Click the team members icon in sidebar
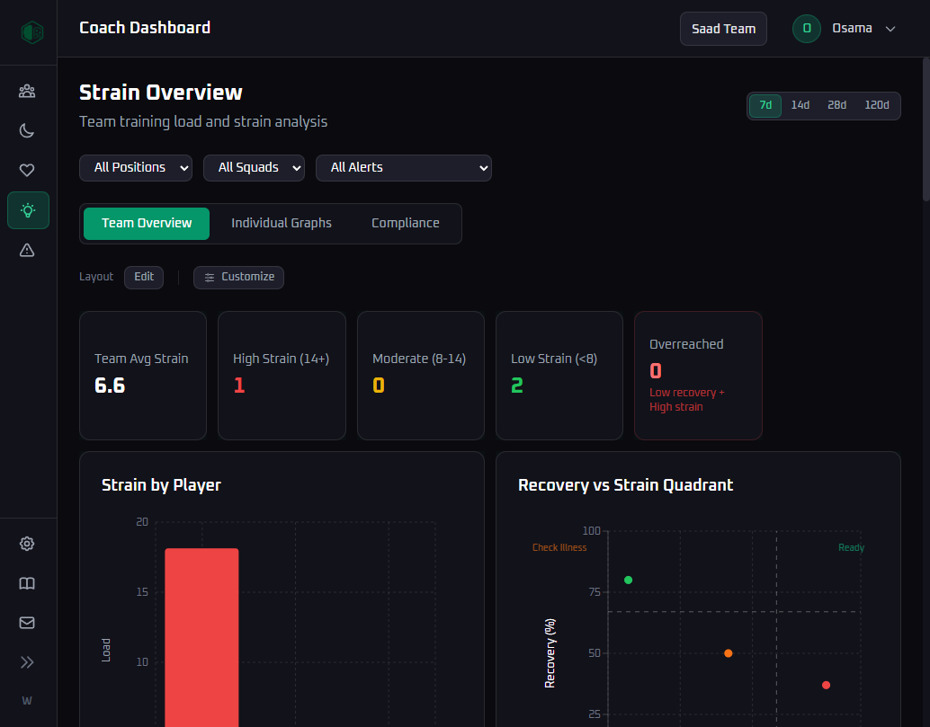930x727 pixels. [x=27, y=91]
